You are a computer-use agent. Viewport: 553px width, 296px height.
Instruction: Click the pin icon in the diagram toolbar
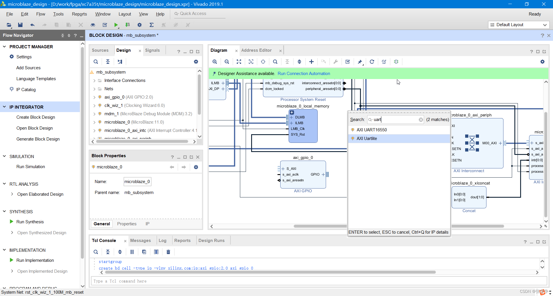(360, 61)
